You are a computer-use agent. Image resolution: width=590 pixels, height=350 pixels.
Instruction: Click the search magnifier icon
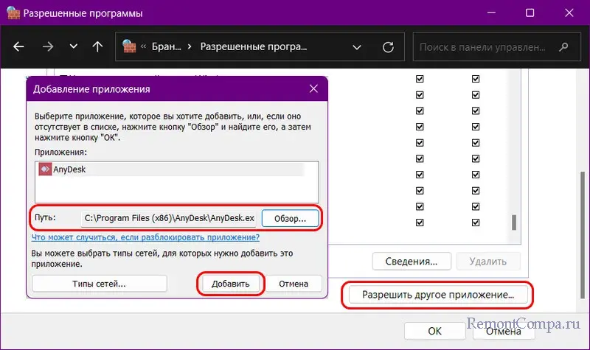[563, 47]
